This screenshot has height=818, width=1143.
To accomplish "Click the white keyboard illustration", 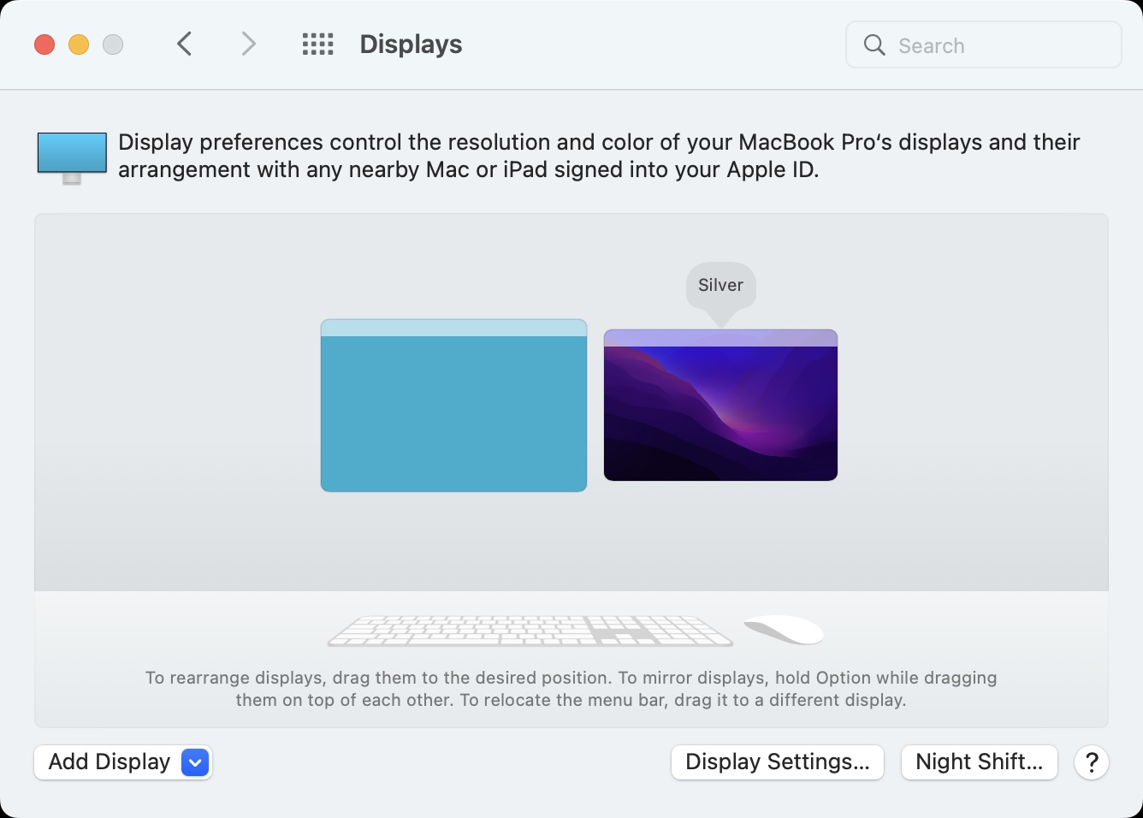I will tap(530, 631).
